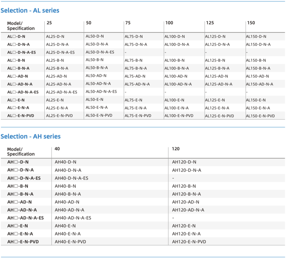The image size is (286, 259).
Task: Select cell AL25-D-N-A-ES
Action: [x=60, y=52]
